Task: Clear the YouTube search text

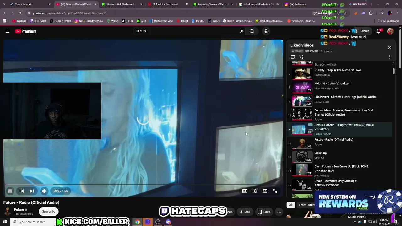Action: pyautogui.click(x=242, y=31)
